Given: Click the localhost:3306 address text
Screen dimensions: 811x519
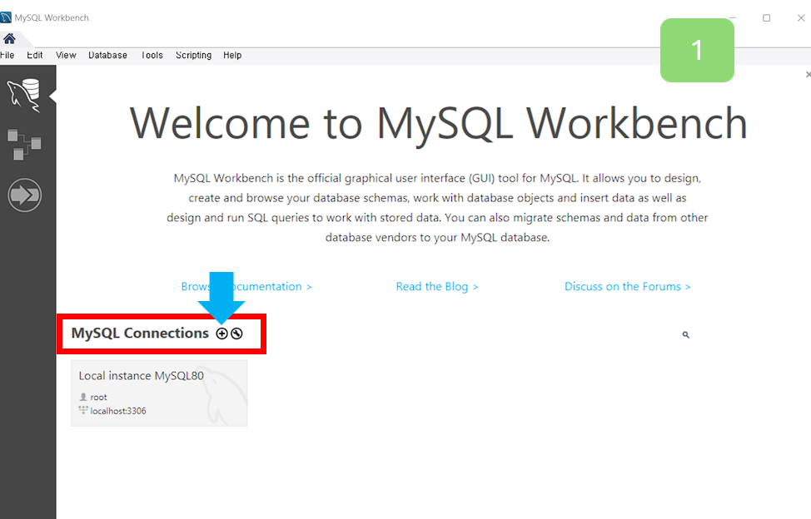Looking at the screenshot, I should [118, 411].
